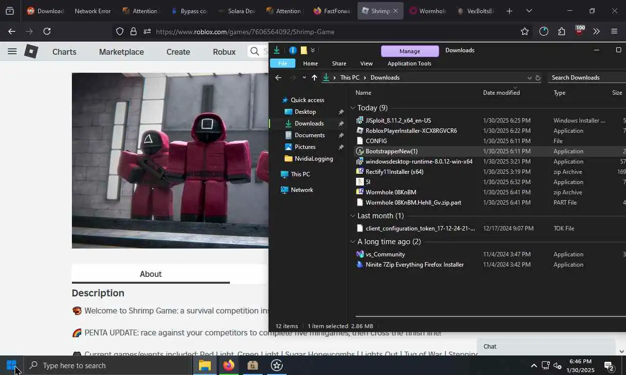This screenshot has width=626, height=375.
Task: Select This PC in navigation pane
Action: click(300, 174)
